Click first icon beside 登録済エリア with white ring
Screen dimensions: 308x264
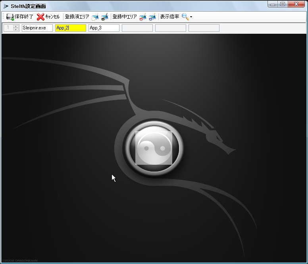click(x=95, y=17)
